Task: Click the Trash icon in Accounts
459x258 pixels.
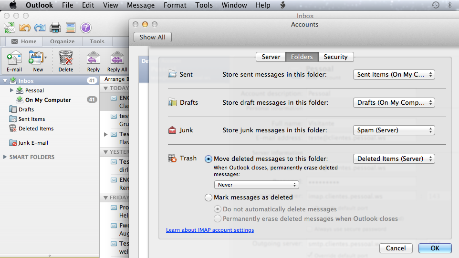Action: [x=172, y=158]
